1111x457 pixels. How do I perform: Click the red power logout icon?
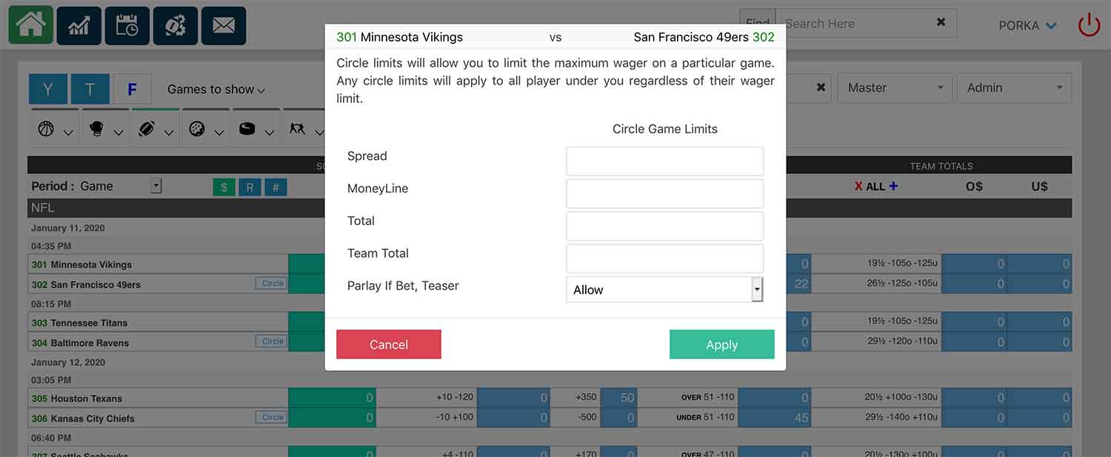[1089, 25]
